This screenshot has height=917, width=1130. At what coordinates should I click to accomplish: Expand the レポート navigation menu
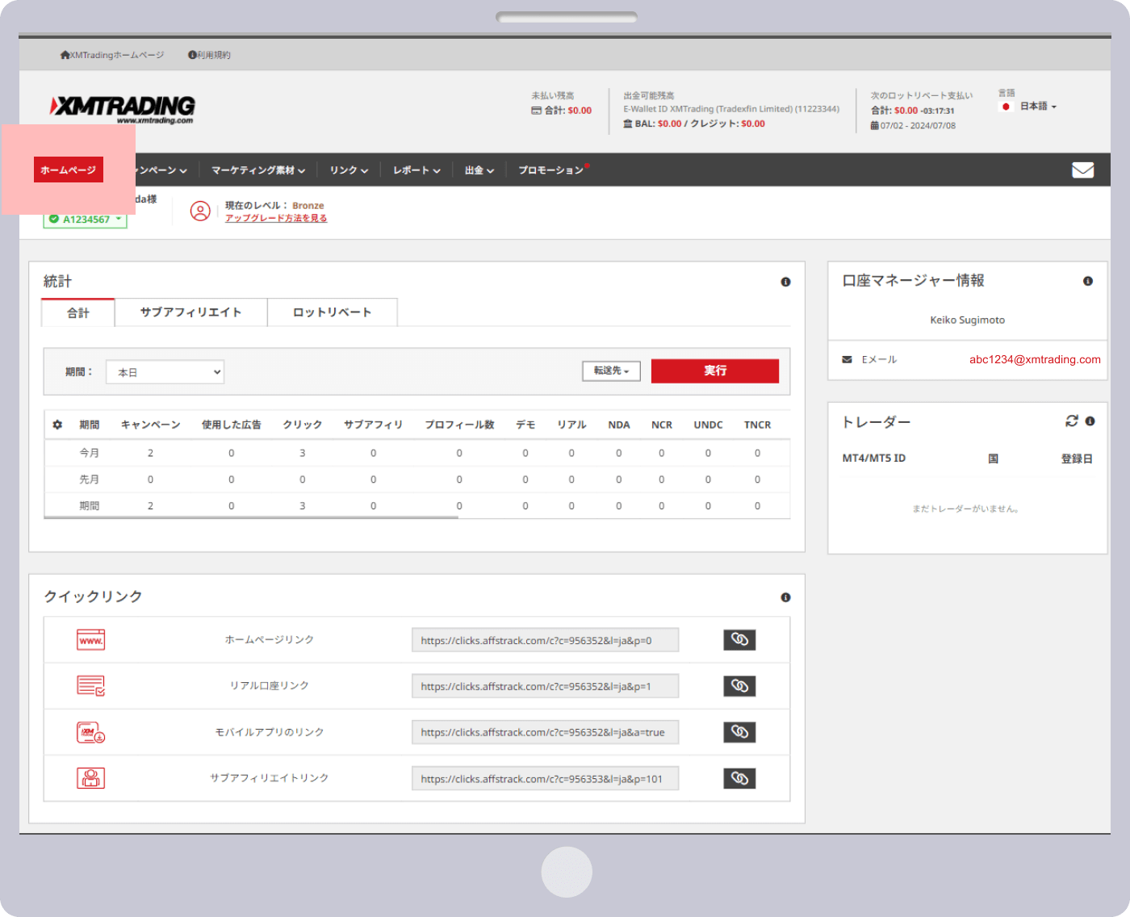[416, 170]
